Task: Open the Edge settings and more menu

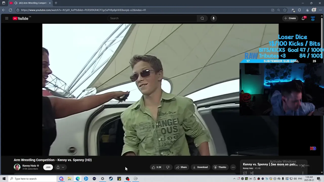Action: pyautogui.click(x=320, y=10)
